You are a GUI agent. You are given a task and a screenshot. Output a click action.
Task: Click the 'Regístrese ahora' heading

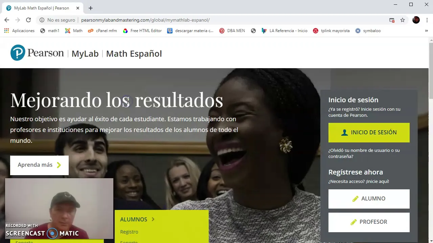(356, 172)
